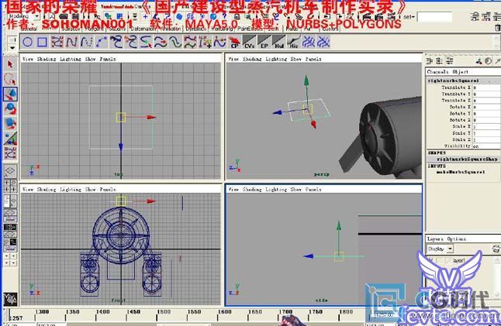
Task: Open the Options menu in layer editor
Action: click(457, 239)
